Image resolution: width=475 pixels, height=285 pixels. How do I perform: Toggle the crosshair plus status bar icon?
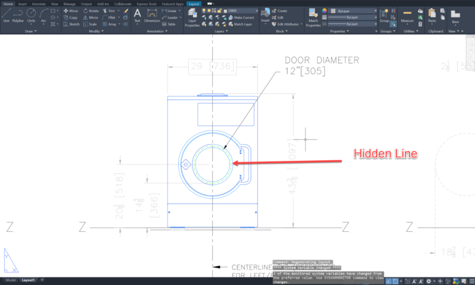tap(440, 281)
